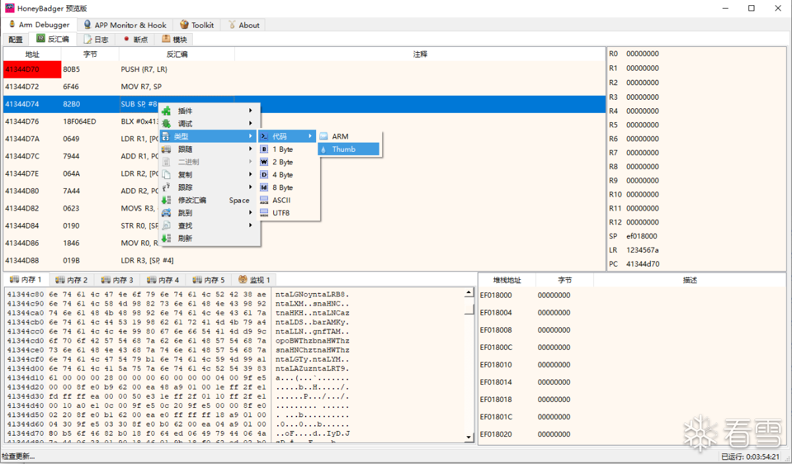Open the 断点 breakpoints tab
Screen dimensions: 792x464
click(135, 40)
